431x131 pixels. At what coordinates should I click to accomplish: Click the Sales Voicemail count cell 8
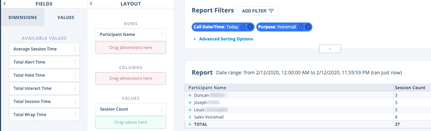pyautogui.click(x=412, y=117)
